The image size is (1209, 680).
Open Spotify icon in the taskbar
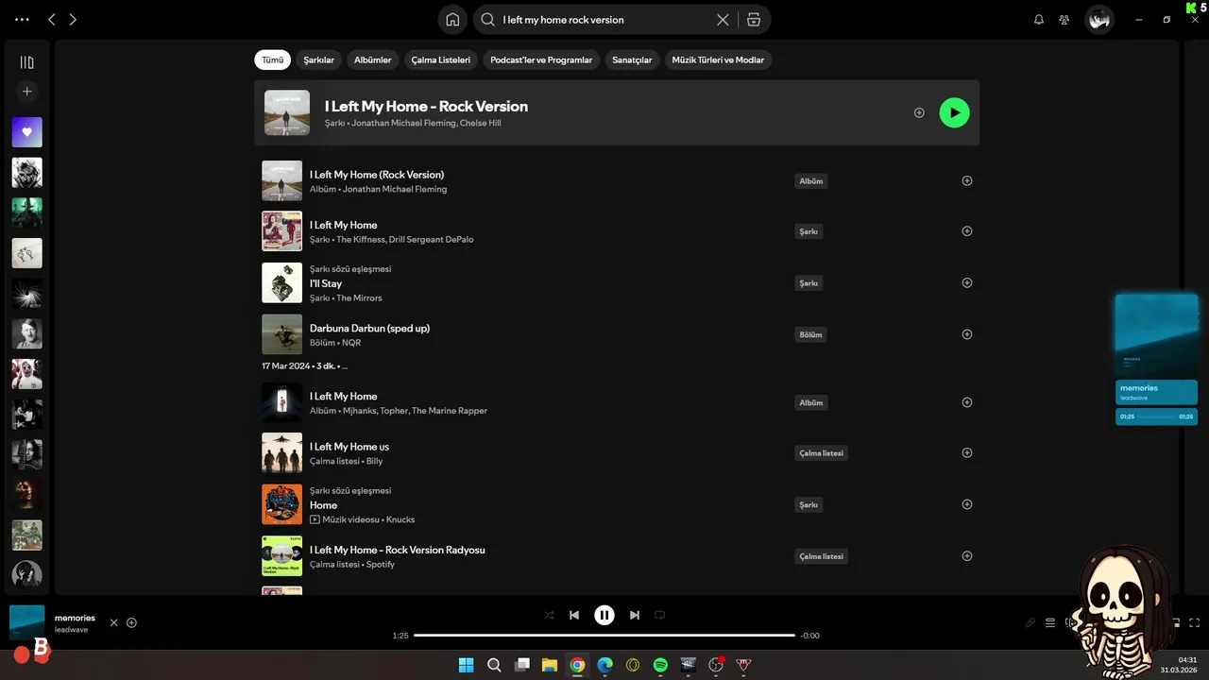(x=660, y=665)
